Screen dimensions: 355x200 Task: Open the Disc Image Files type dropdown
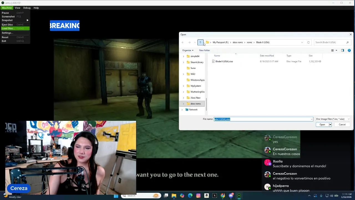click(333, 119)
